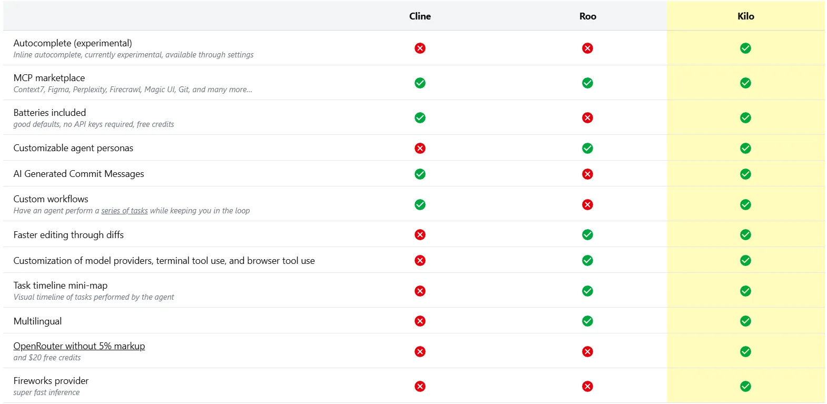Click Kilo's green check for Multilingual
This screenshot has height=404, width=827.
tap(745, 321)
